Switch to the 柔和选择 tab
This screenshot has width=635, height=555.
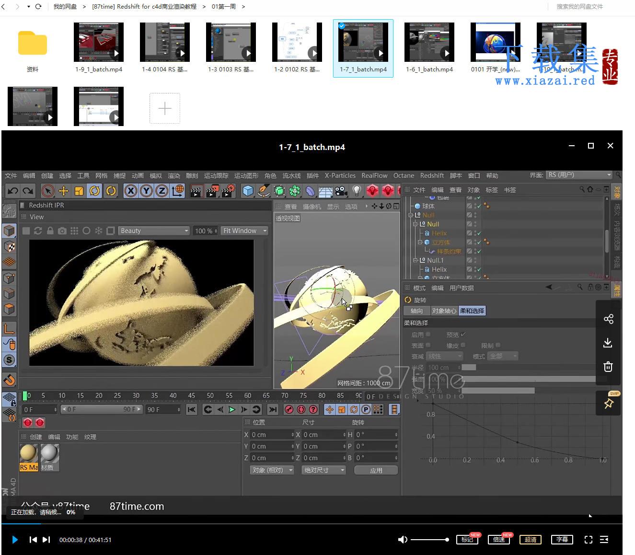472,311
